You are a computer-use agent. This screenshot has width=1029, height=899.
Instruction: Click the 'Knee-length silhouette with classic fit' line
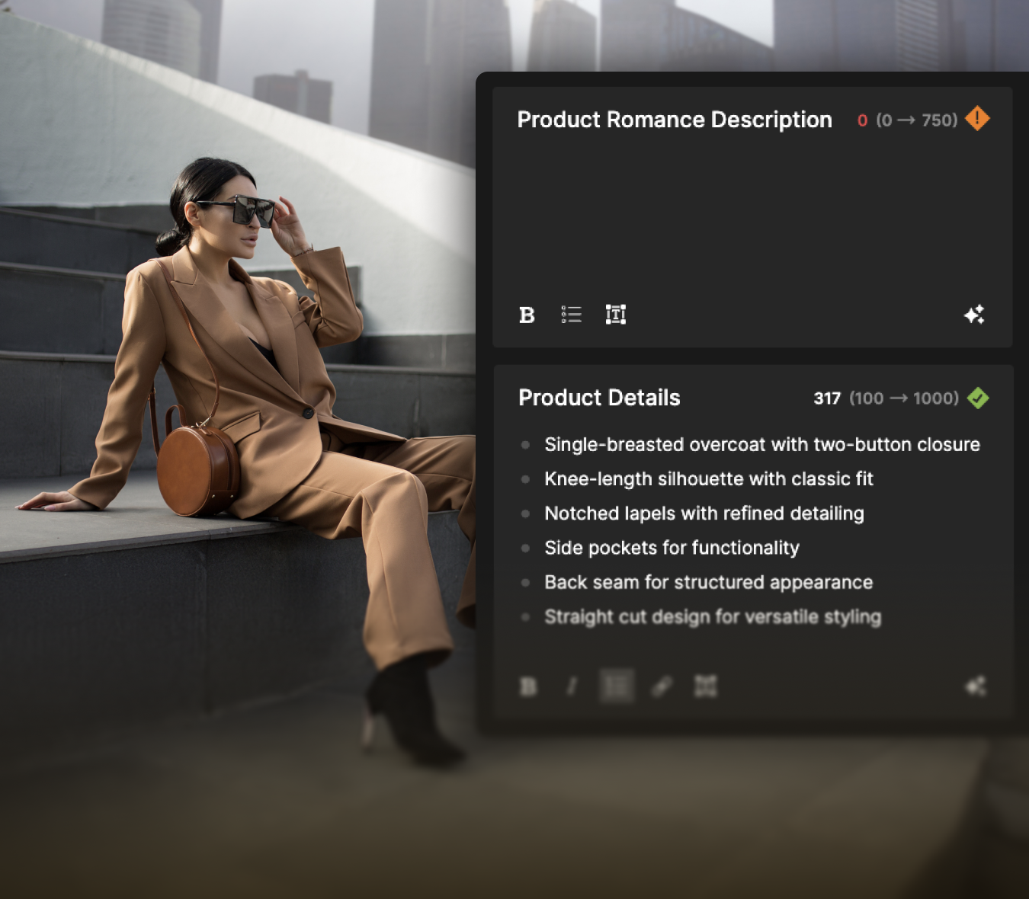[x=708, y=478]
